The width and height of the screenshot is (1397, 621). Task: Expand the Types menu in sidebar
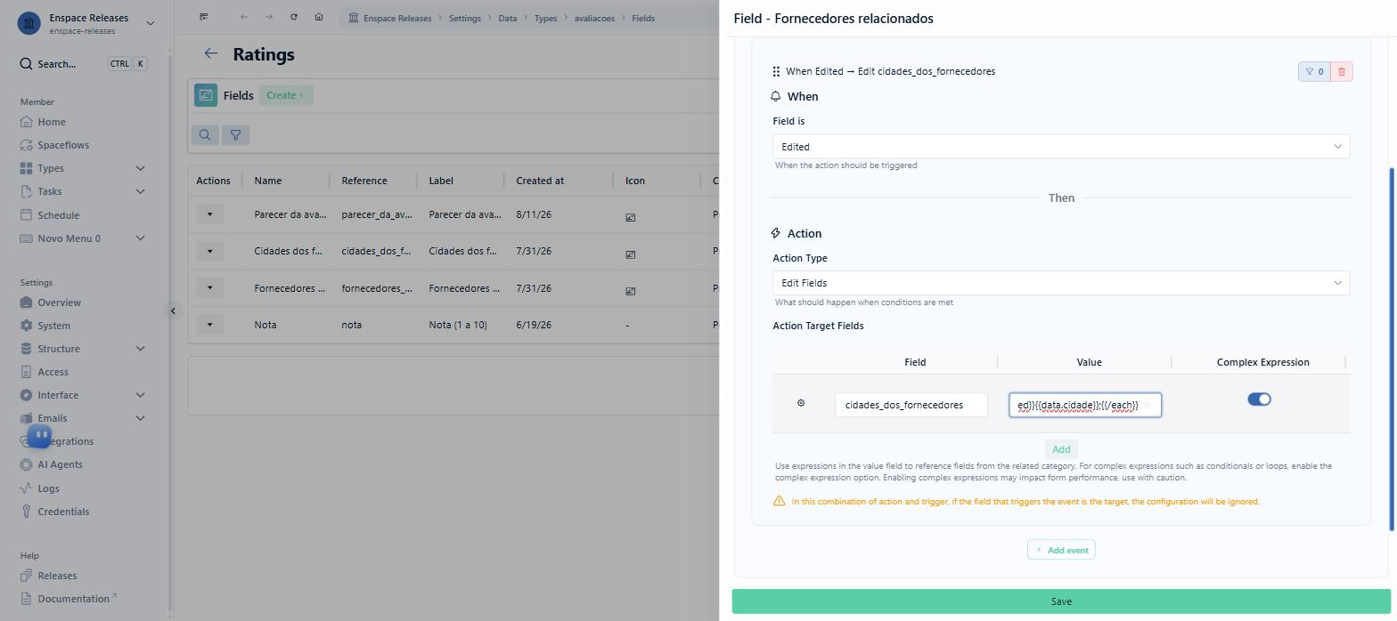point(140,168)
